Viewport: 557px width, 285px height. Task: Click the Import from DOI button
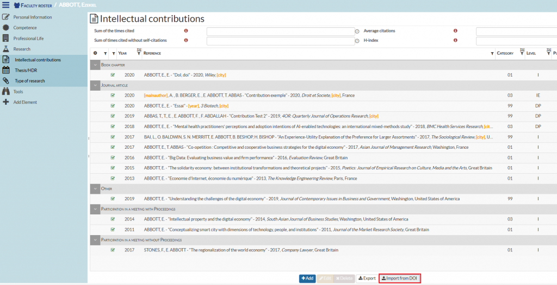[400, 278]
